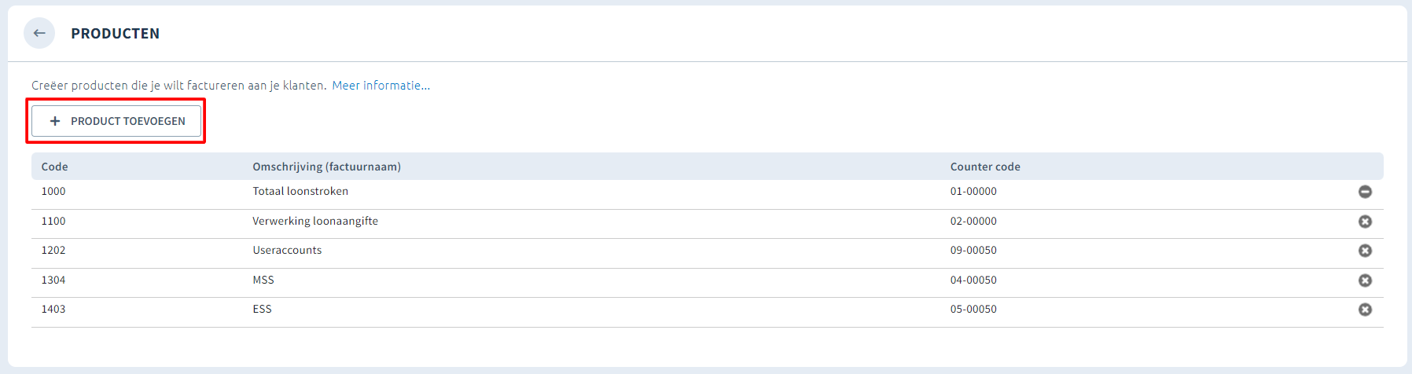Select the Code column header

(54, 167)
